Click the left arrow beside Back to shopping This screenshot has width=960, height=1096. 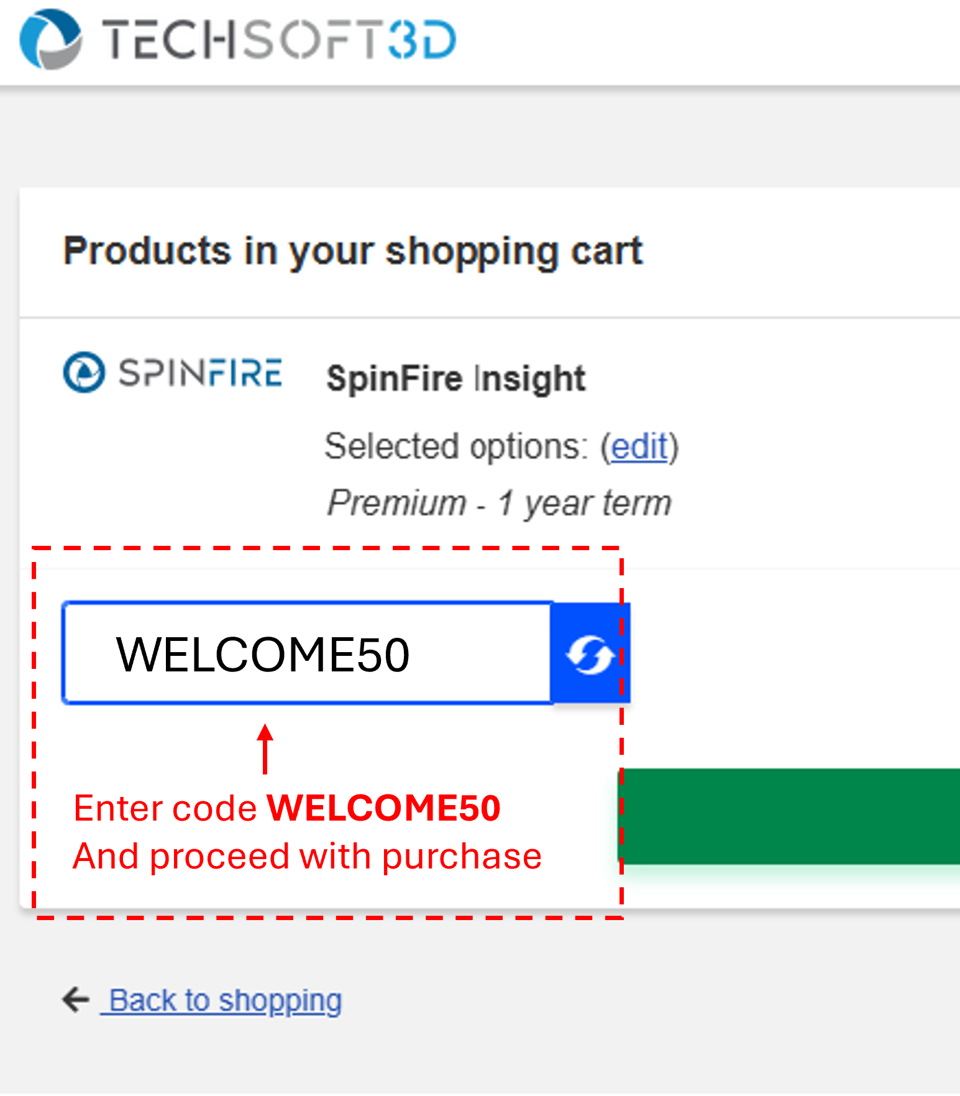click(76, 1000)
